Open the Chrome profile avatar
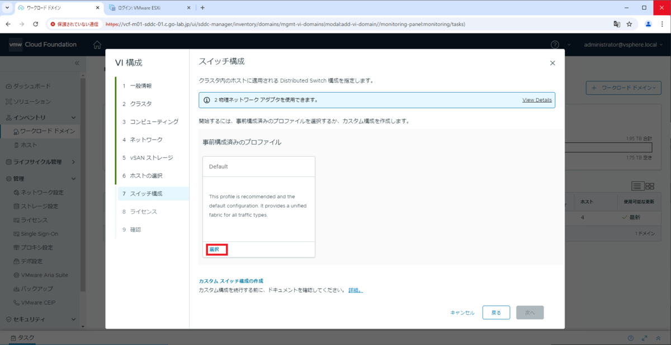This screenshot has height=345, width=671. (x=649, y=24)
